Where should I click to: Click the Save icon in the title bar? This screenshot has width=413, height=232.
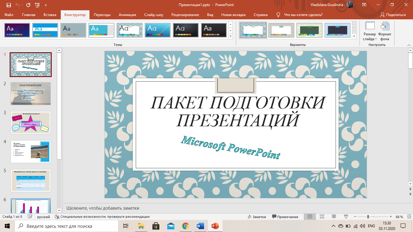pos(8,5)
